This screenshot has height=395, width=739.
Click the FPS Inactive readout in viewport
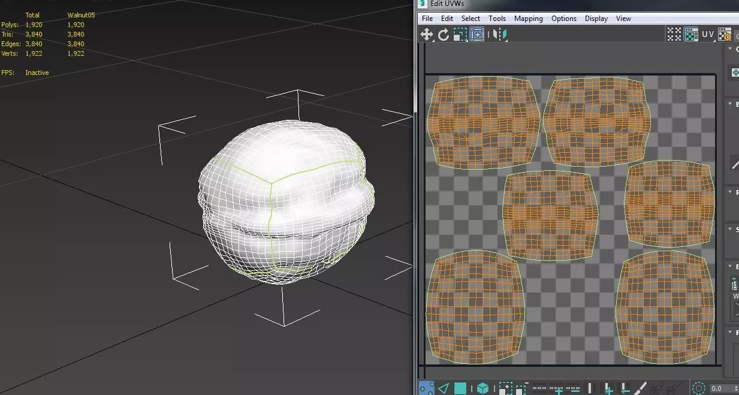point(25,73)
